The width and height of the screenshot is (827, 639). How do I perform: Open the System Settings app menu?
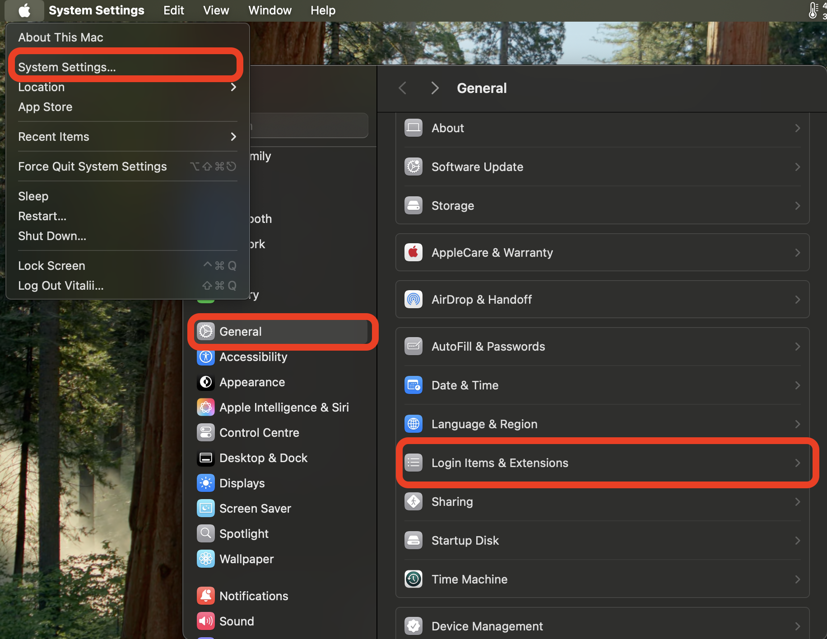(x=97, y=10)
